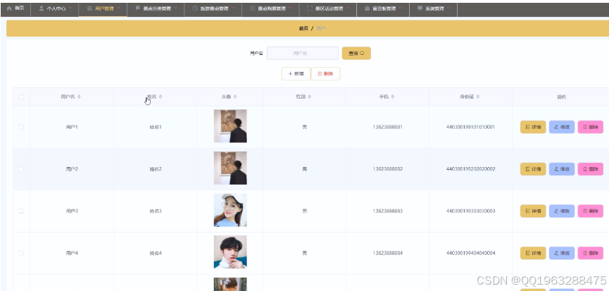Open 详情 for the 用户1 row

533,127
